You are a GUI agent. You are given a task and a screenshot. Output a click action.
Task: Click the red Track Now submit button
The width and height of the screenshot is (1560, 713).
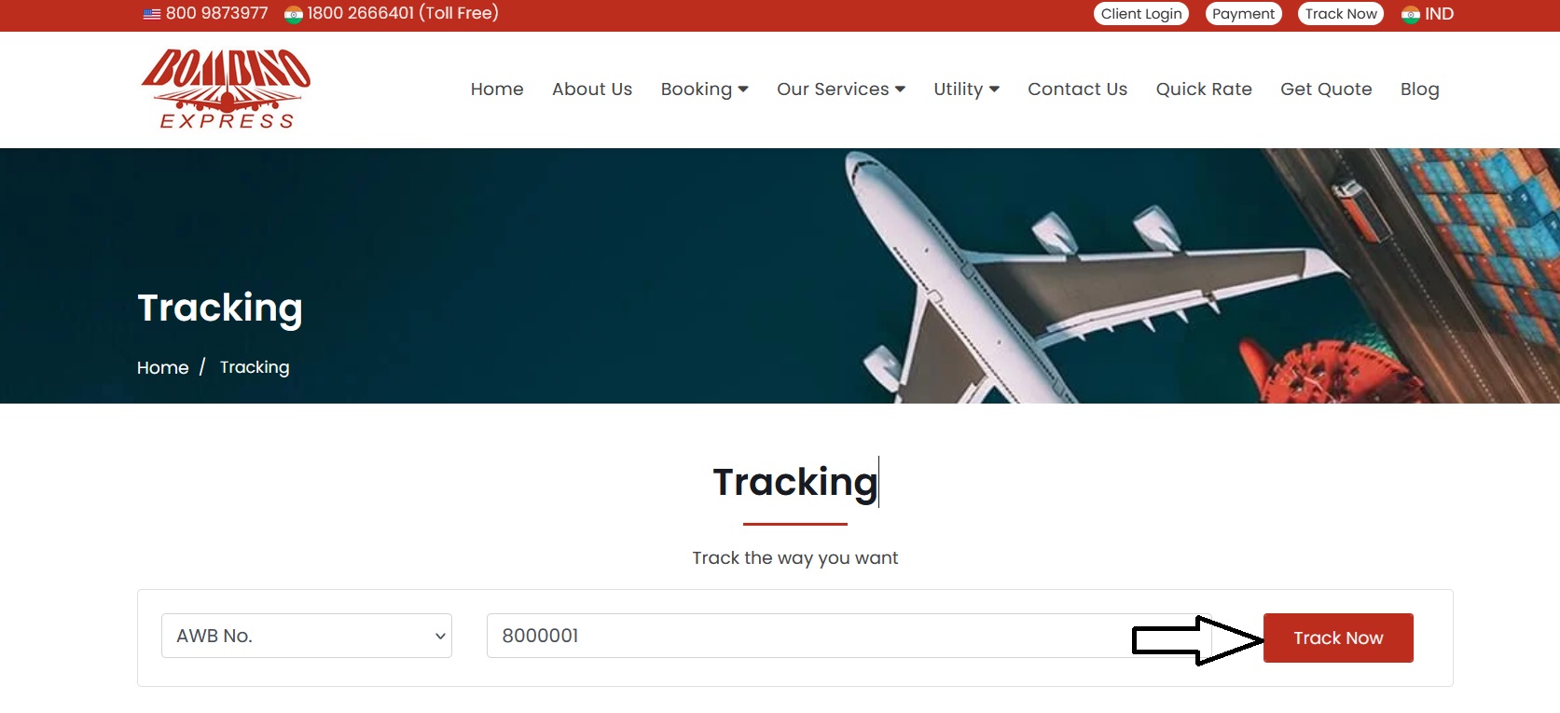[1338, 638]
